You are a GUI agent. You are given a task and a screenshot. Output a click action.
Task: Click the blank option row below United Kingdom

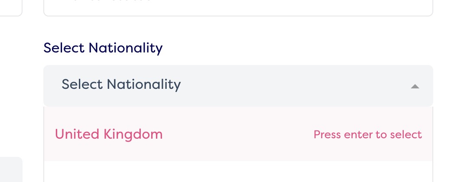(238, 172)
